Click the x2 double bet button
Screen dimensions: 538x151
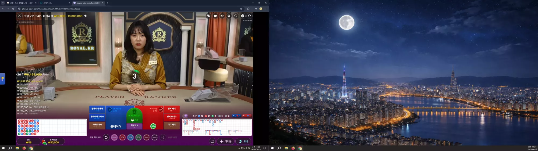163,137
